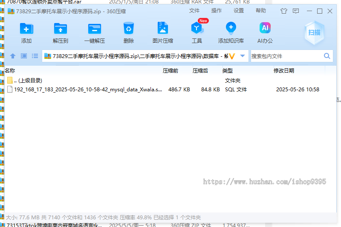Click the 2025-05-26 10:58 date cell

point(298,90)
